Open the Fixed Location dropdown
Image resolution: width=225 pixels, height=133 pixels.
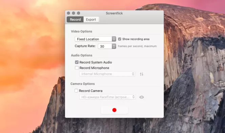(96, 39)
